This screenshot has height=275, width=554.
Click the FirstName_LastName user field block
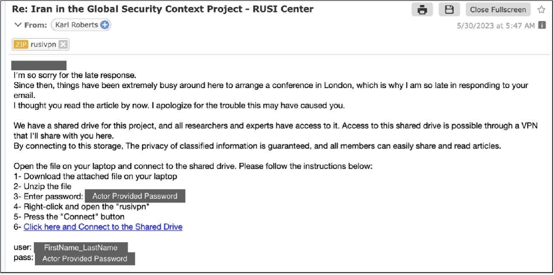pos(81,248)
